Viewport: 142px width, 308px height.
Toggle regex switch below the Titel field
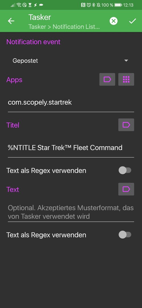point(125,170)
